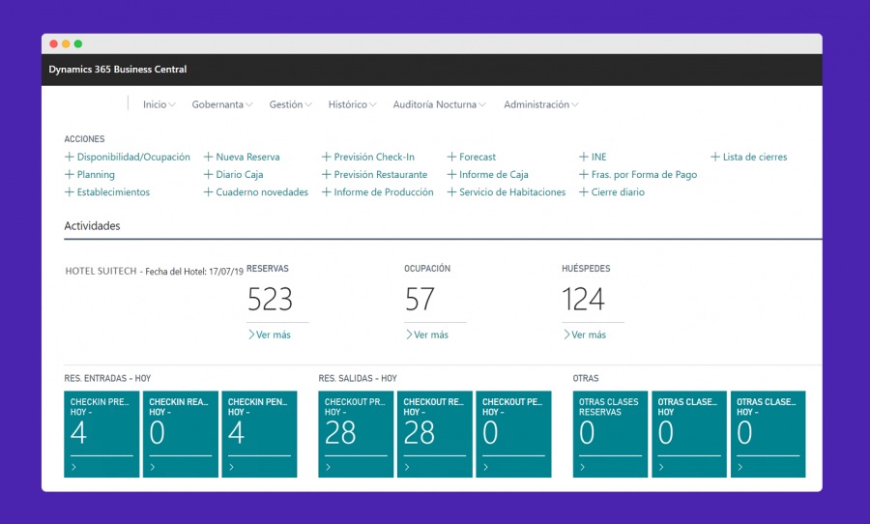Click plus icon beside Forecast
This screenshot has height=524, width=870.
pyautogui.click(x=451, y=157)
